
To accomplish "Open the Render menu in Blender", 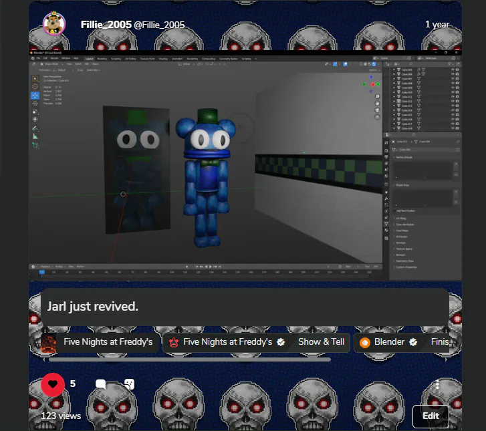I will click(x=54, y=58).
